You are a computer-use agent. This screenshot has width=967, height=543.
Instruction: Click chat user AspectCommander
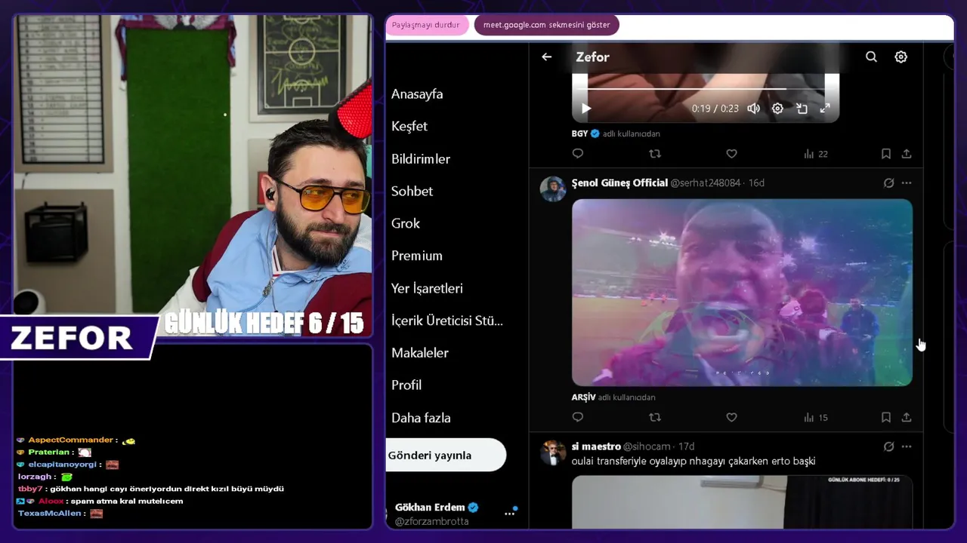[70, 440]
